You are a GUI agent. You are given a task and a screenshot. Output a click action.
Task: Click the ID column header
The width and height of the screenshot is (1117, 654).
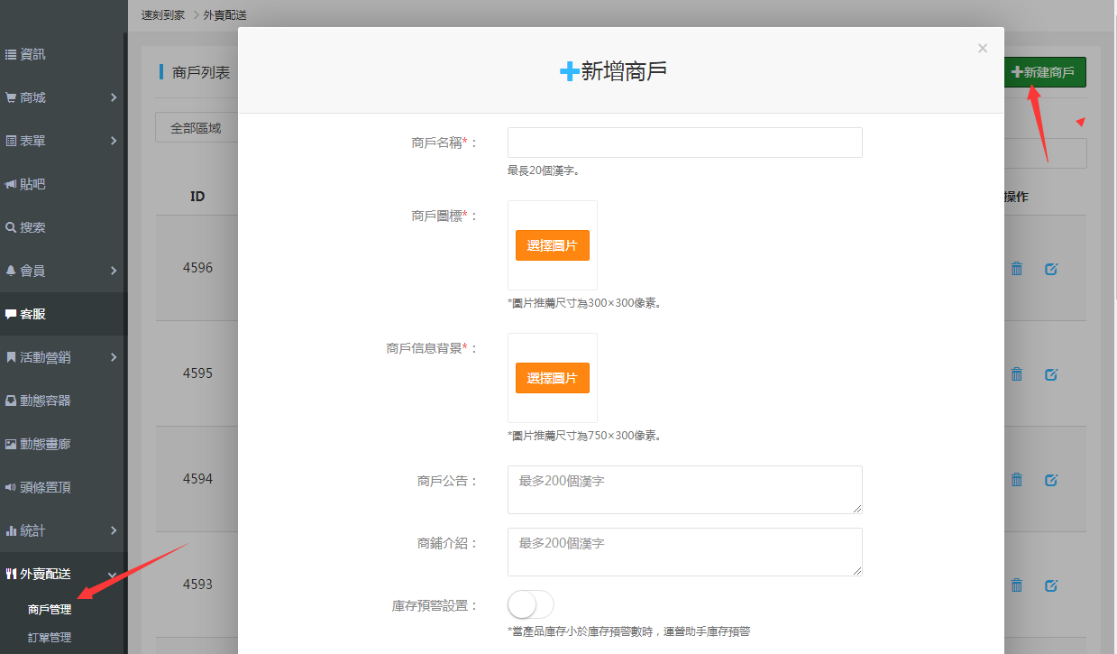tap(197, 197)
